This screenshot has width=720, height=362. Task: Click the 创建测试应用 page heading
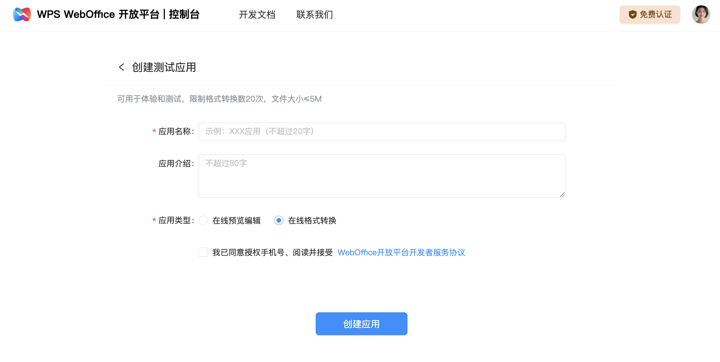164,67
